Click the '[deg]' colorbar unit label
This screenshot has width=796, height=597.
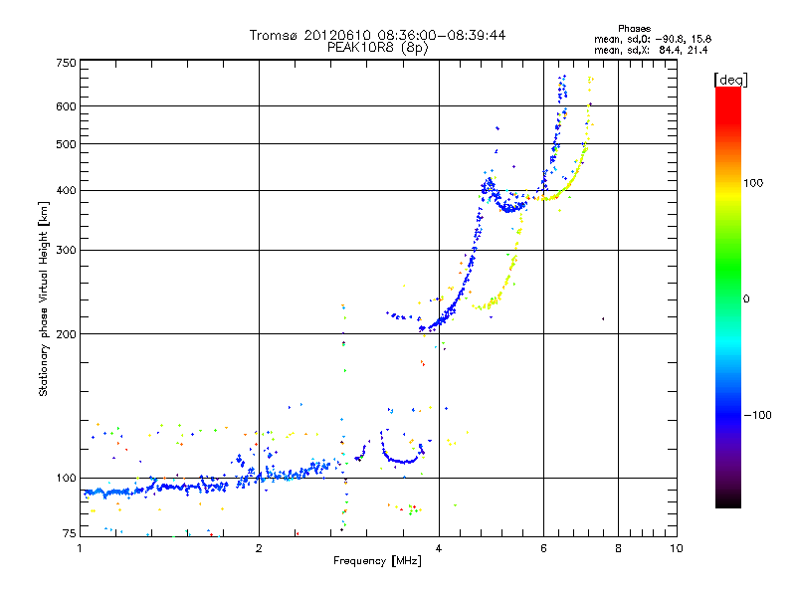(x=730, y=80)
